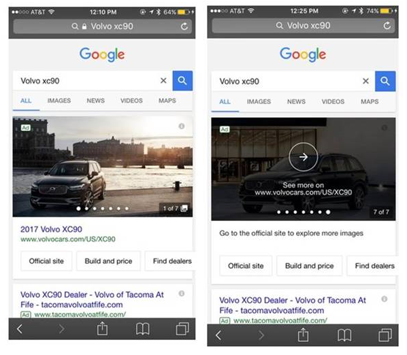Tap Build and price button in right phone
This screenshot has height=355, width=407.
[x=310, y=266]
